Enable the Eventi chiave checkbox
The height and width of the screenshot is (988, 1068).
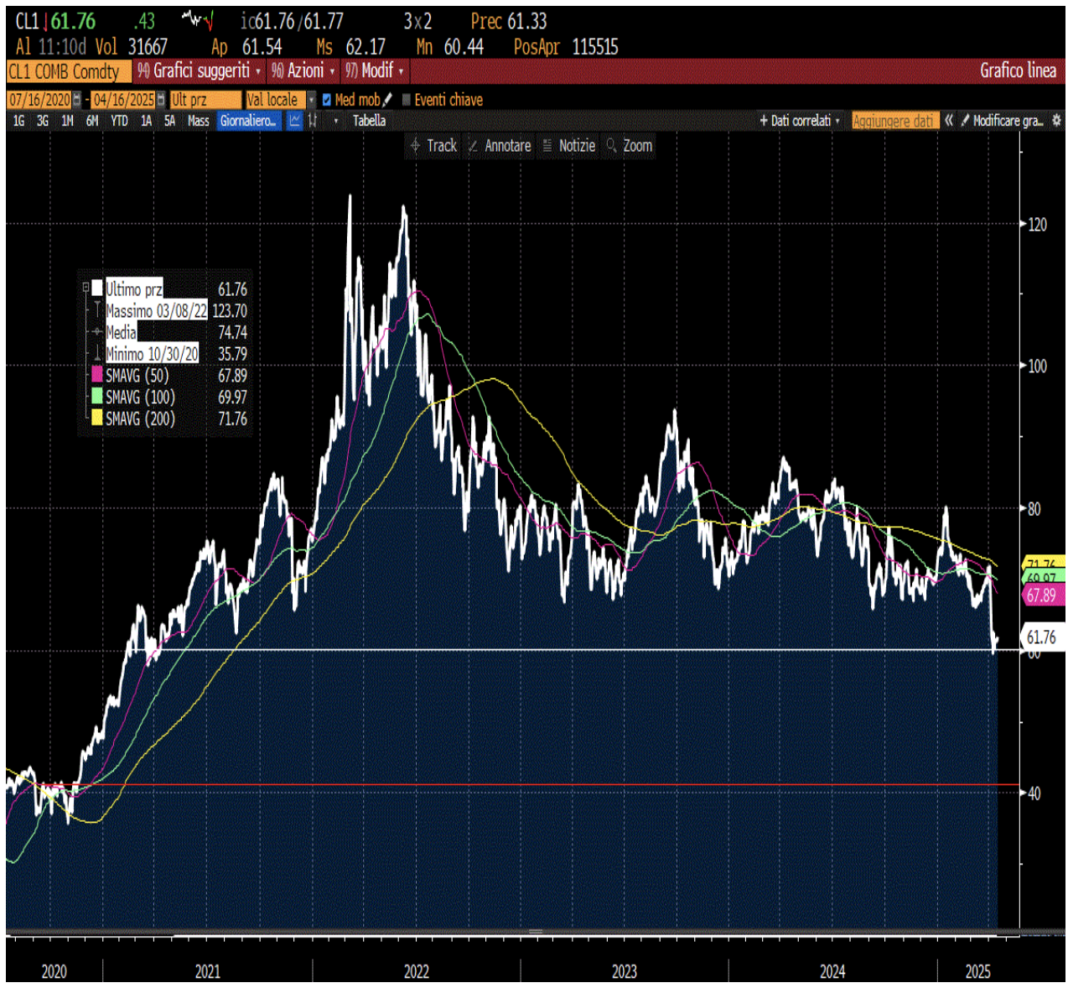pyautogui.click(x=407, y=100)
